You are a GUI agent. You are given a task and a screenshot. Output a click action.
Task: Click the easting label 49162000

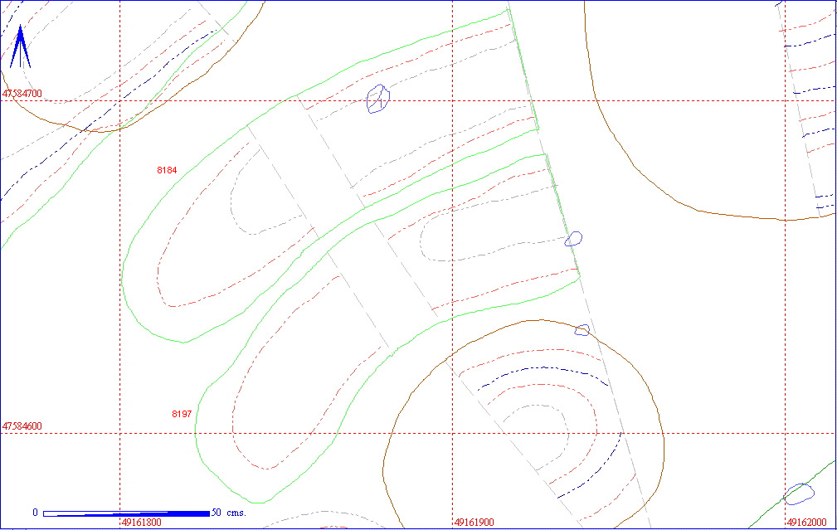point(807,522)
